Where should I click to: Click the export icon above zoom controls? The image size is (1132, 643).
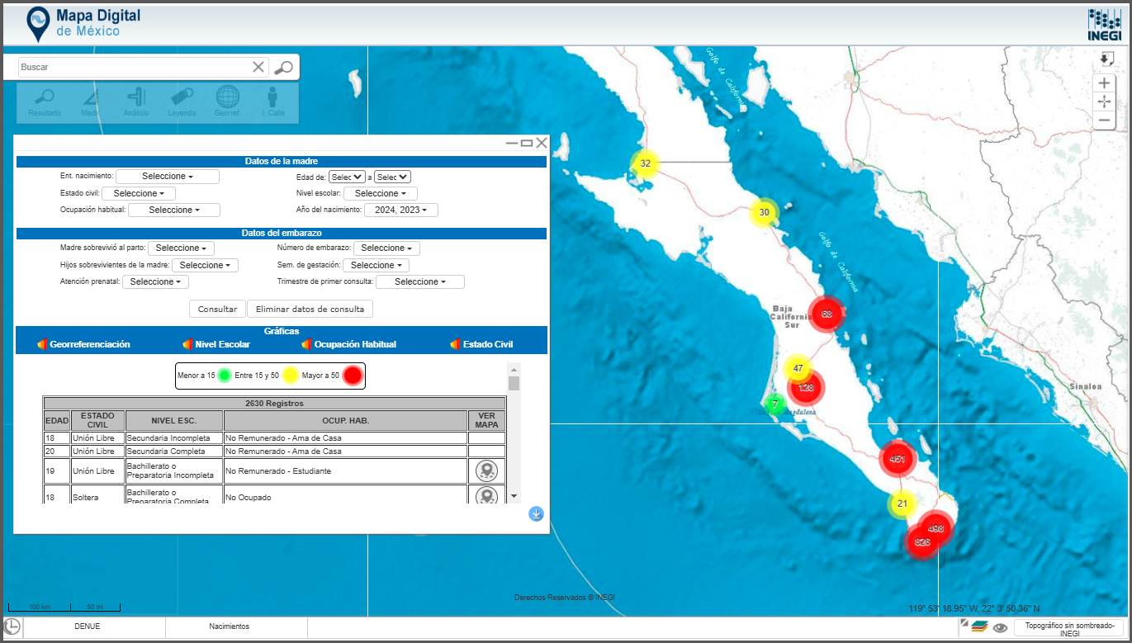coord(1106,59)
